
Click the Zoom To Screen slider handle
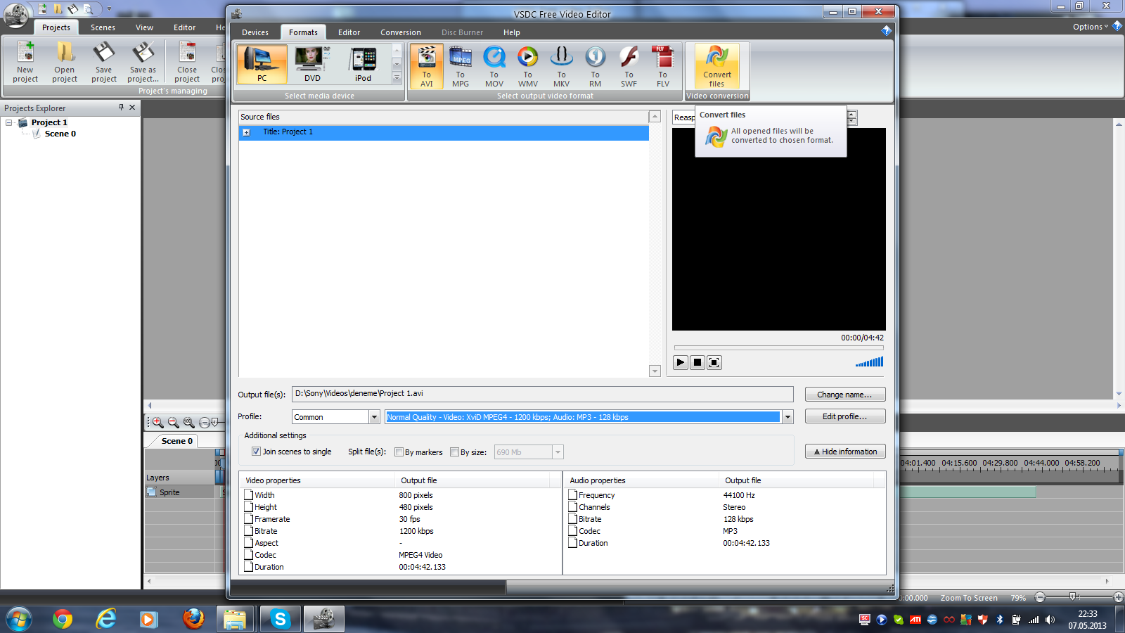pos(1072,597)
